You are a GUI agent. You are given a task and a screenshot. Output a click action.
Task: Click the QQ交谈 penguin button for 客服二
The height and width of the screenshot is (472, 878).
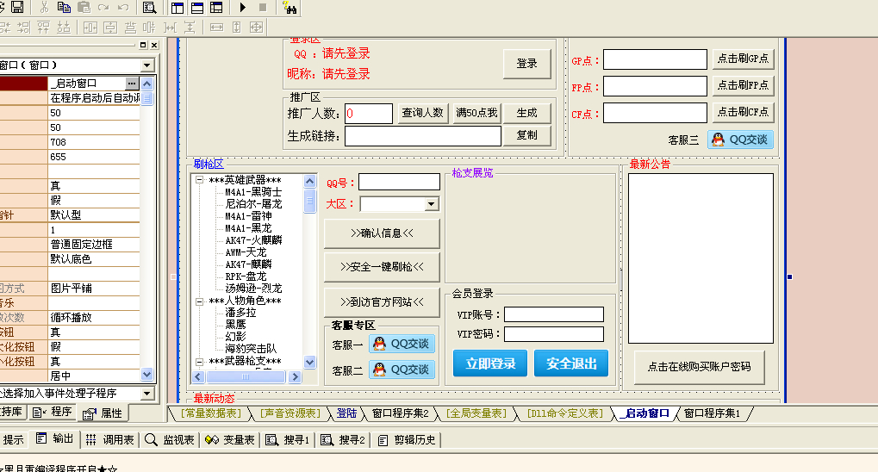coord(402,370)
